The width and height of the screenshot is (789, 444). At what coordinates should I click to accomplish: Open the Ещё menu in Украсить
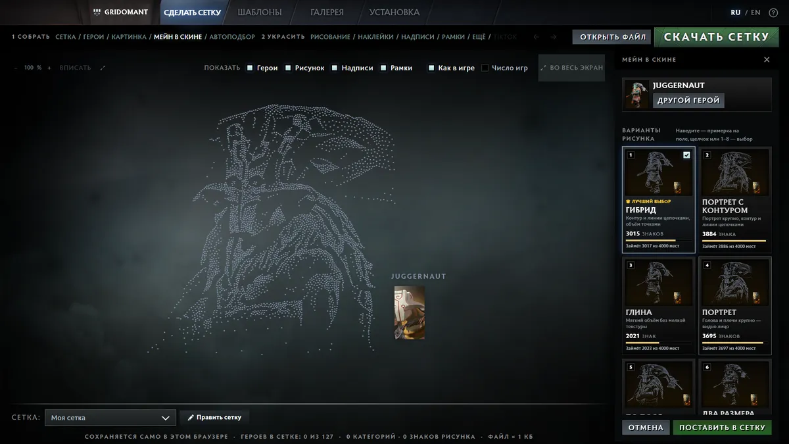pyautogui.click(x=479, y=37)
